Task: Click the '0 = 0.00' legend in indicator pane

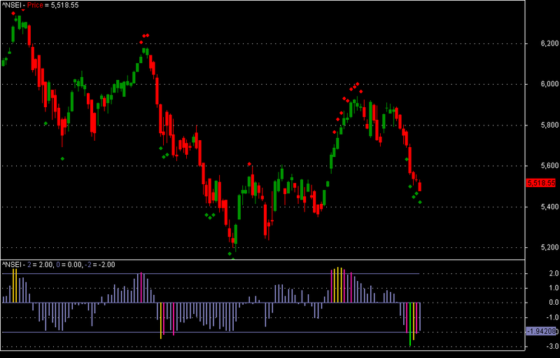Action: (69, 265)
